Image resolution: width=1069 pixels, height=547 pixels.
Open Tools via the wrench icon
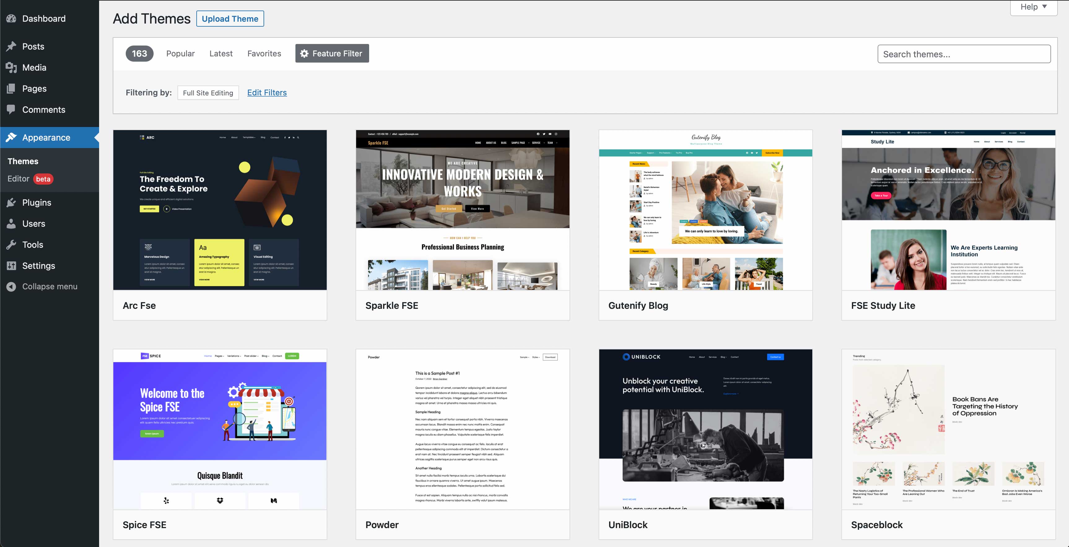coord(11,244)
